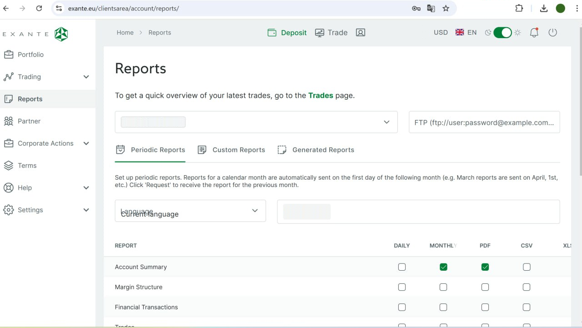Click the profile contact icon beside Trade
Screen dimensions: 582x328
(361, 32)
